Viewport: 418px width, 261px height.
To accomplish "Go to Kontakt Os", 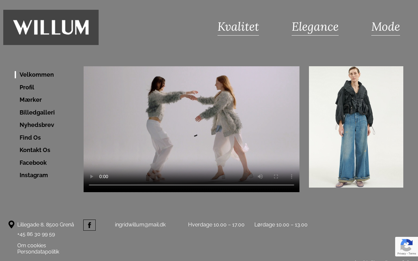I will [35, 150].
